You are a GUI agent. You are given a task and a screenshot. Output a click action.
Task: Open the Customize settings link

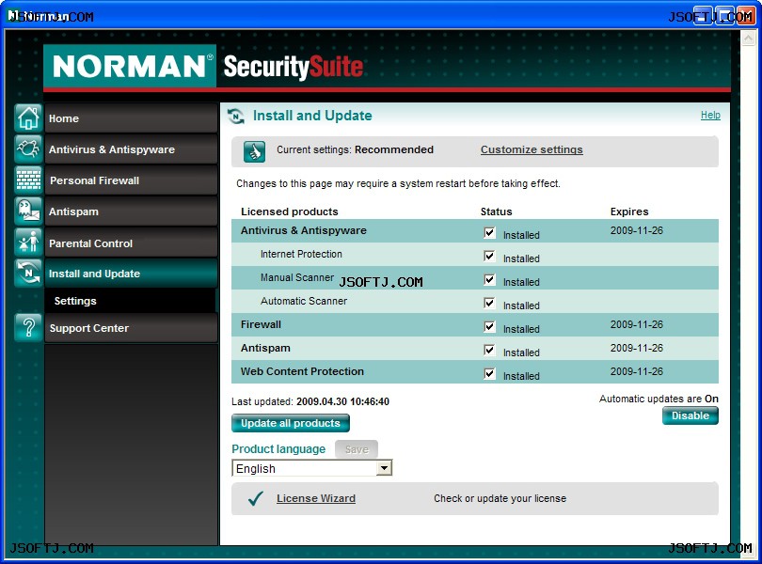[532, 149]
